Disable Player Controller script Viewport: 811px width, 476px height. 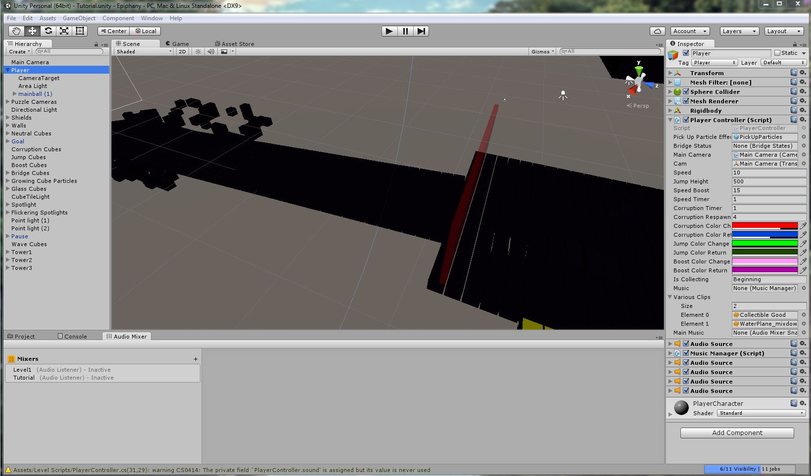click(686, 120)
